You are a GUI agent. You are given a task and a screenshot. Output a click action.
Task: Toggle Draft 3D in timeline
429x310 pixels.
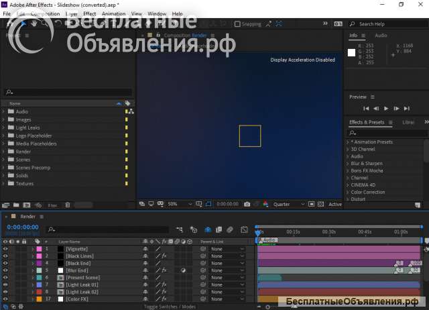(194, 229)
